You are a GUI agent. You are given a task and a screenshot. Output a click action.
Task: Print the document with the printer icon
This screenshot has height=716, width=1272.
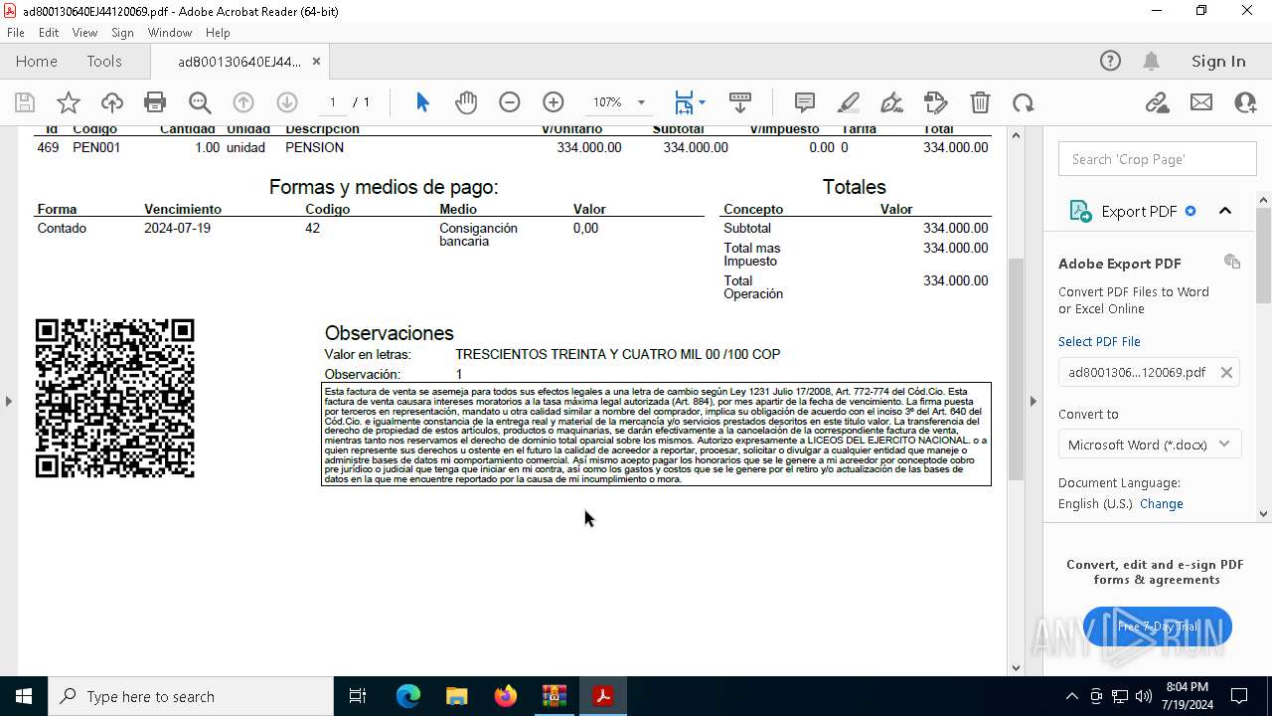(155, 102)
